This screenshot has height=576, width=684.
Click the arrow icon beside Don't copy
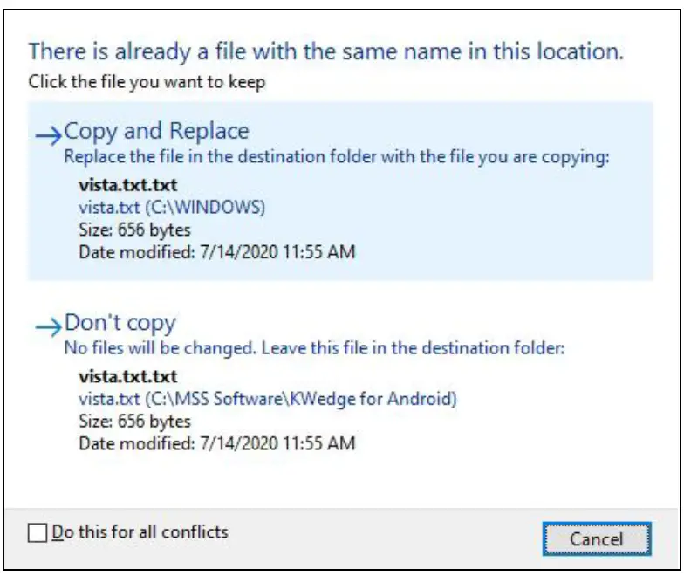(49, 326)
